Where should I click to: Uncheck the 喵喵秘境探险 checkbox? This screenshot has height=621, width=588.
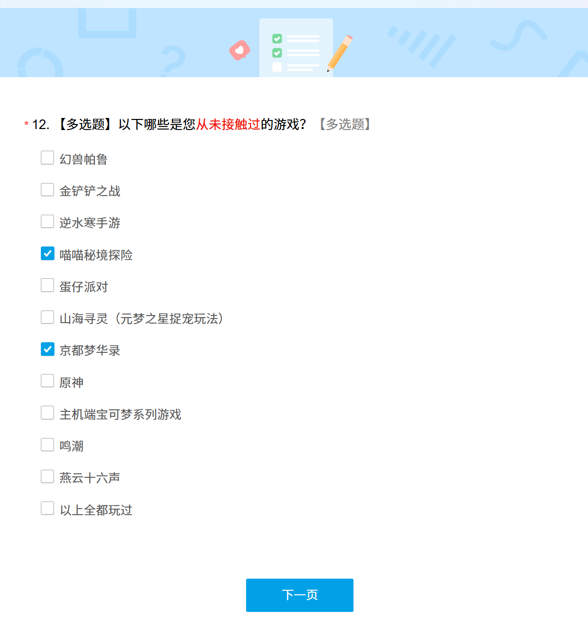(x=47, y=254)
